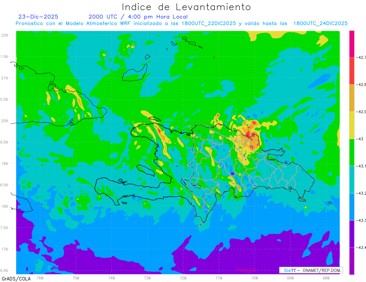This screenshot has width=366, height=282.
Task: Click the "SisTT - ONAMET/REP.DOM." label box
Action: coord(311,270)
